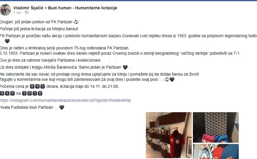This screenshot has width=257, height=159.
Task: Open the photo of jersey in trophy room
Action: pyautogui.click(x=169, y=135)
